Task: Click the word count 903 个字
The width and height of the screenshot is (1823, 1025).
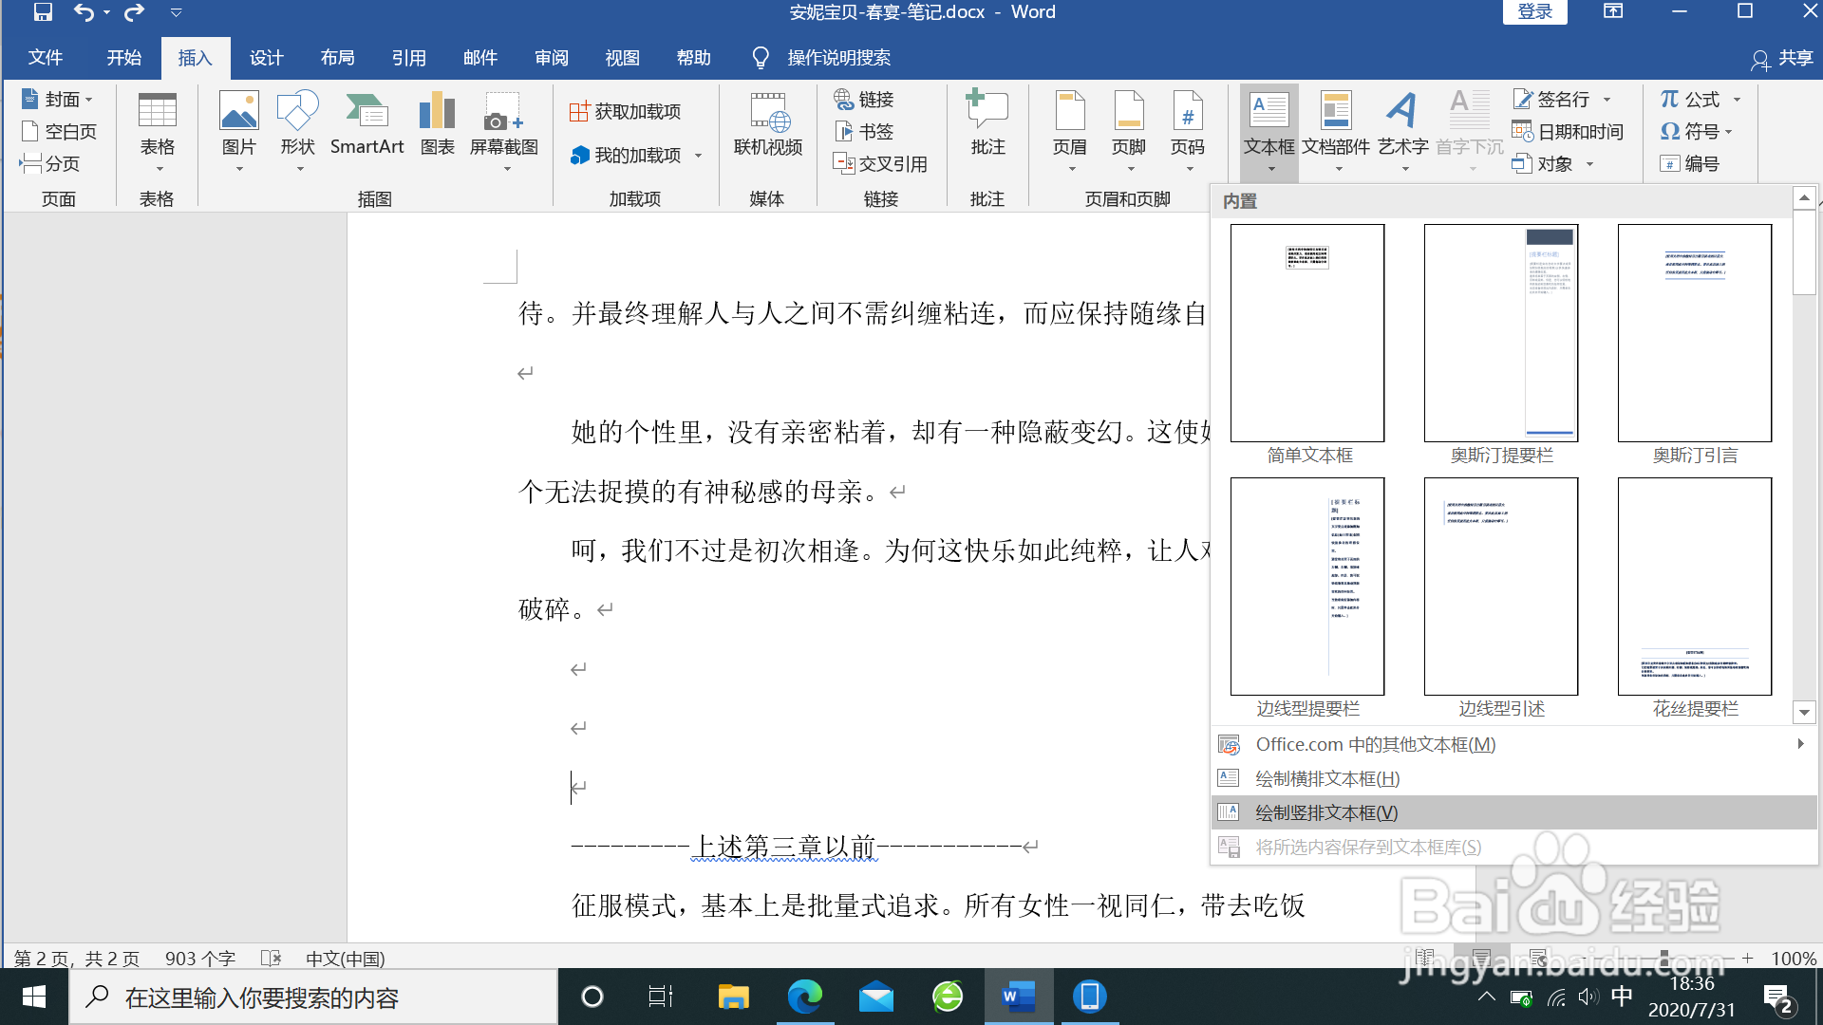Action: click(199, 959)
